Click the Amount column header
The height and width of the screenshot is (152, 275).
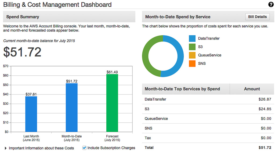pyautogui.click(x=252, y=89)
